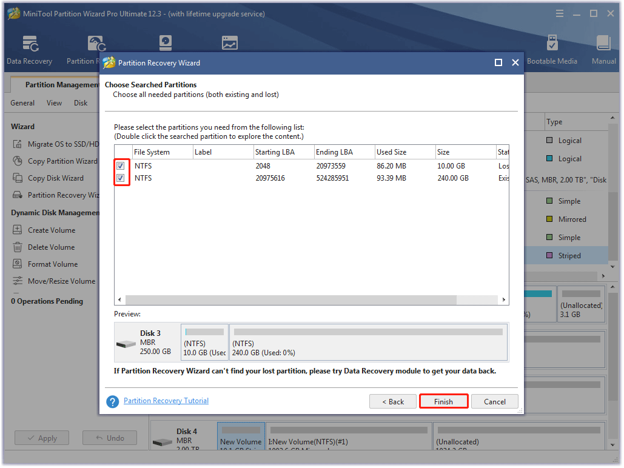624x468 pixels.
Task: Click the teal Logical color swatch
Action: point(549,158)
